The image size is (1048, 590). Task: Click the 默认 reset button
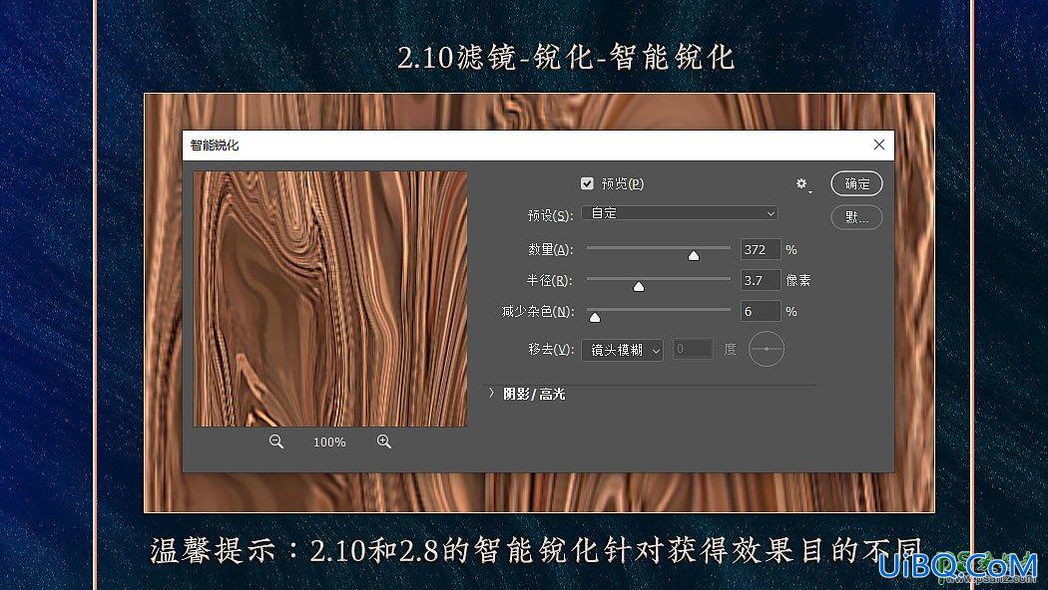pos(856,217)
